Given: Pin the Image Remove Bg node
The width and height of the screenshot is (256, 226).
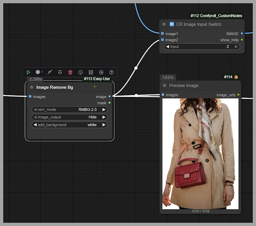Looking at the screenshot, I should pos(60,72).
